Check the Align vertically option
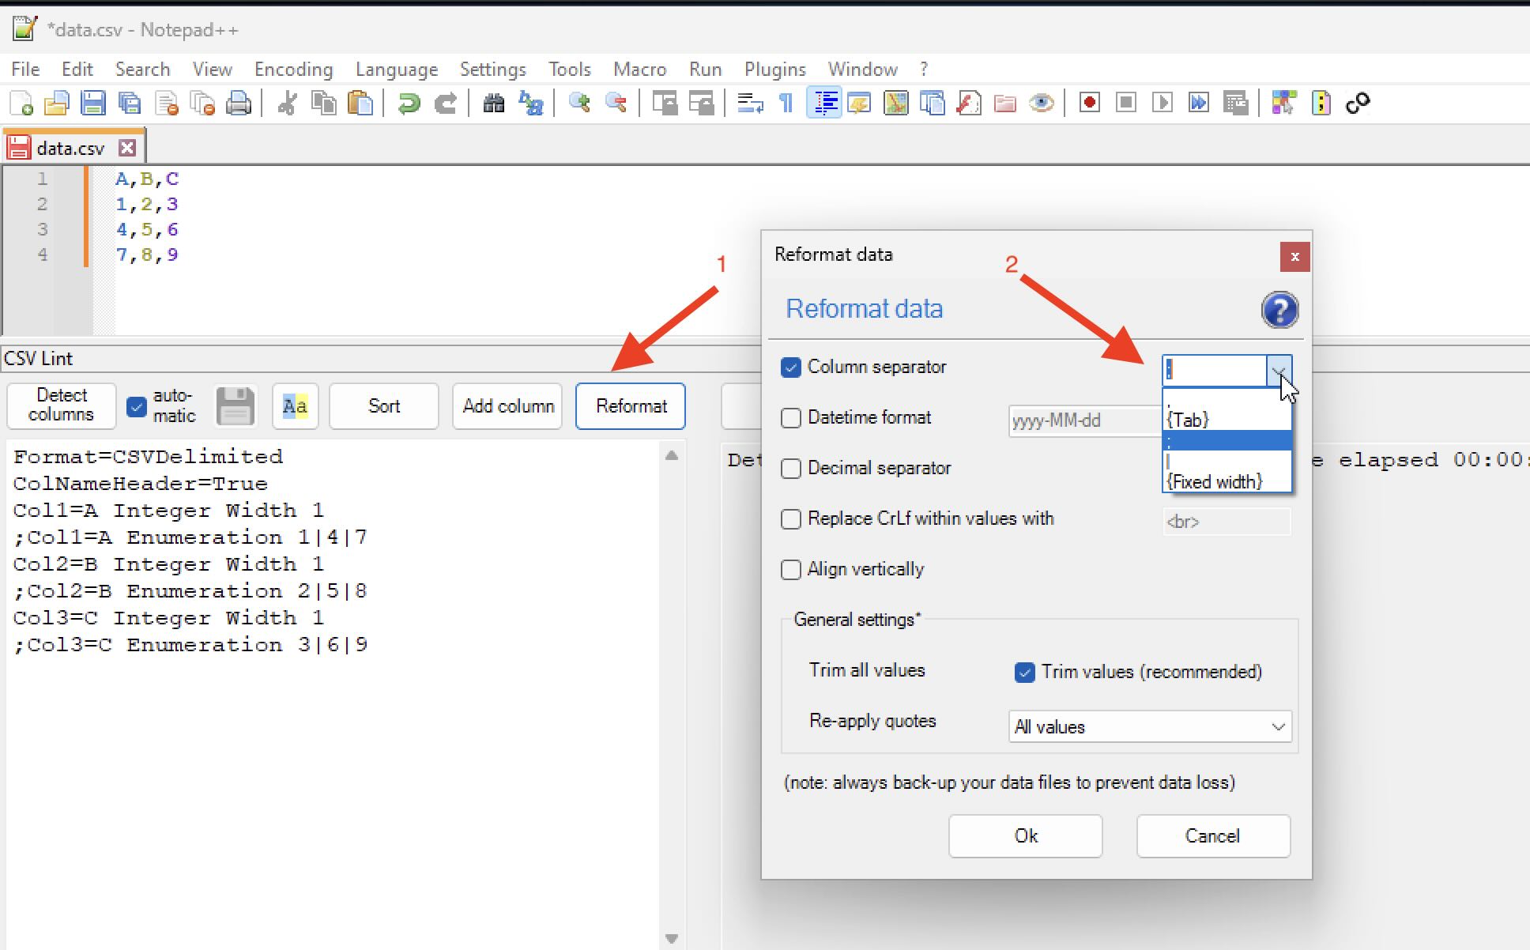 click(791, 569)
